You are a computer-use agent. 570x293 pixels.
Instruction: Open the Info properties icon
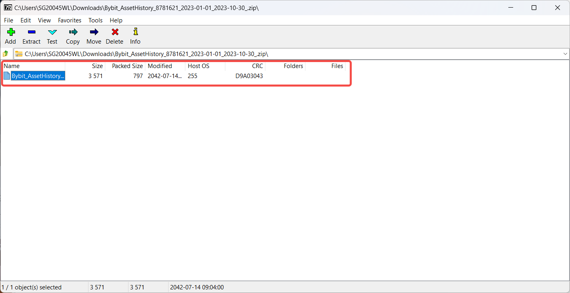[135, 32]
